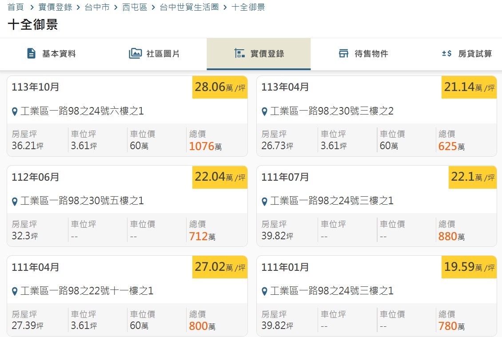Click the 19.59萬/坪 price badge
Image resolution: width=502 pixels, height=337 pixels.
click(469, 267)
